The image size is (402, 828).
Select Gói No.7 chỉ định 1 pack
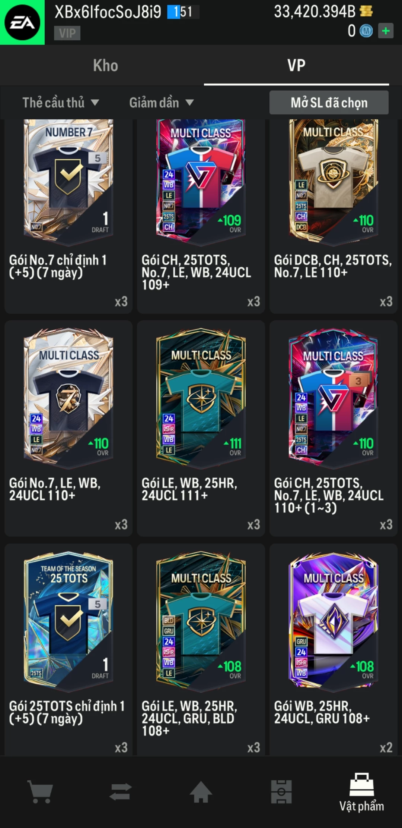click(x=68, y=216)
